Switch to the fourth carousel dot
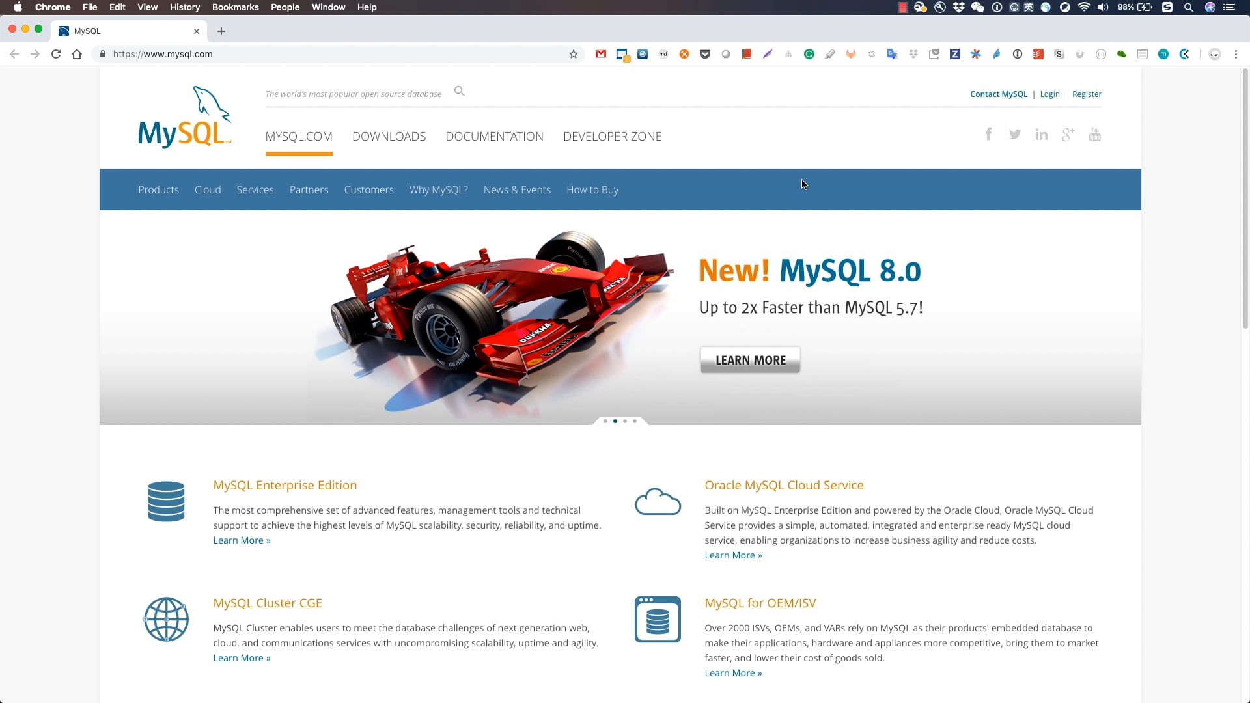This screenshot has width=1250, height=703. point(635,421)
